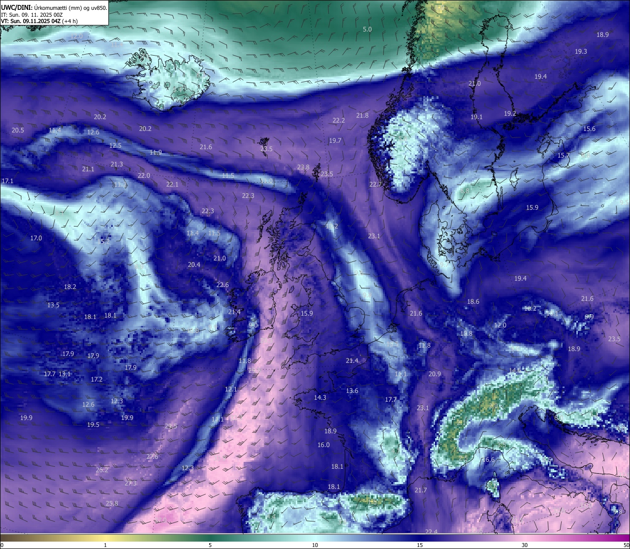
Task: Click the map value 19.7
Action: point(335,140)
